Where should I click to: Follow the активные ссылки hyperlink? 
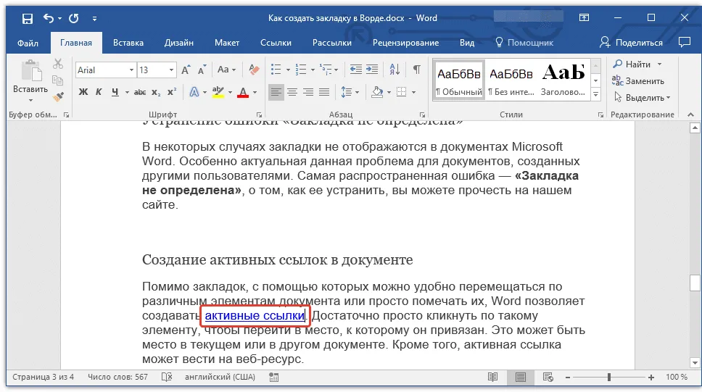click(255, 315)
